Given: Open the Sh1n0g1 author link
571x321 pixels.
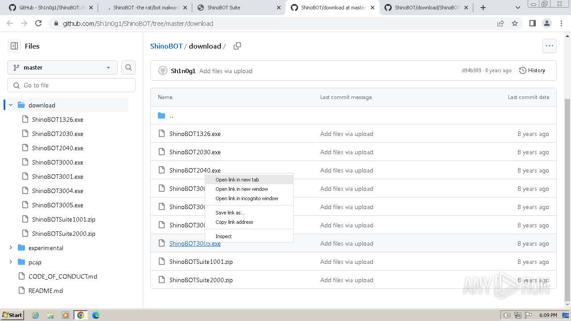Looking at the screenshot, I should (x=183, y=71).
